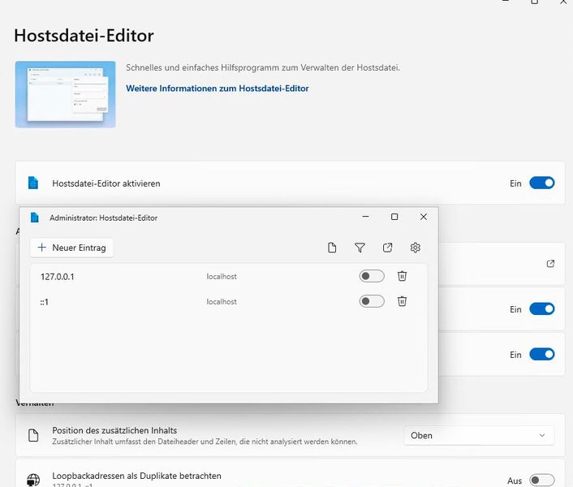Switch off Hostsdatei-Editor aktivieren toggle

[x=542, y=183]
